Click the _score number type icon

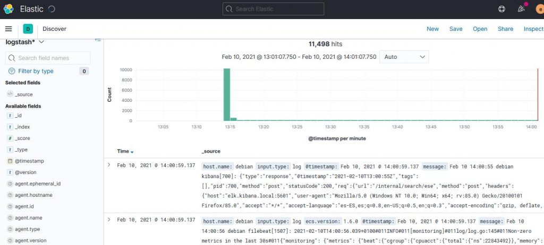pos(10,138)
